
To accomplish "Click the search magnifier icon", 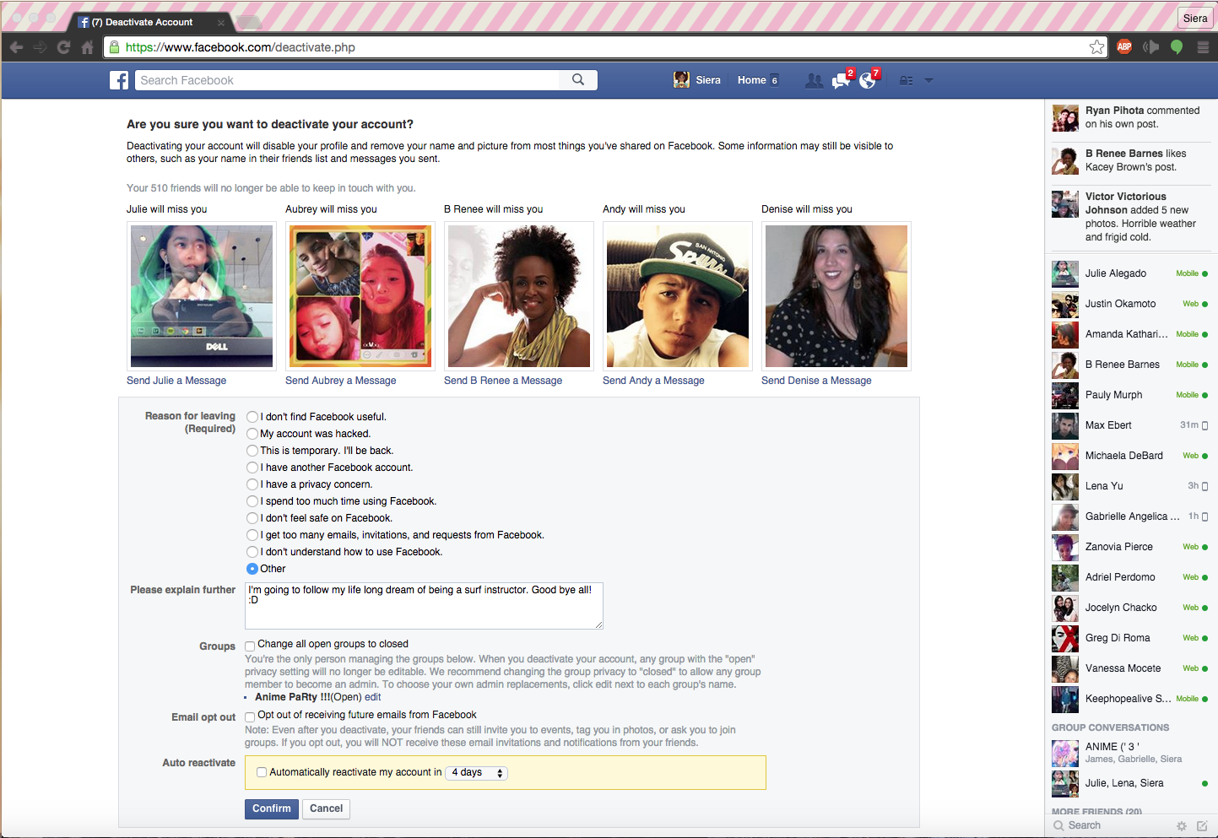I will pos(578,79).
